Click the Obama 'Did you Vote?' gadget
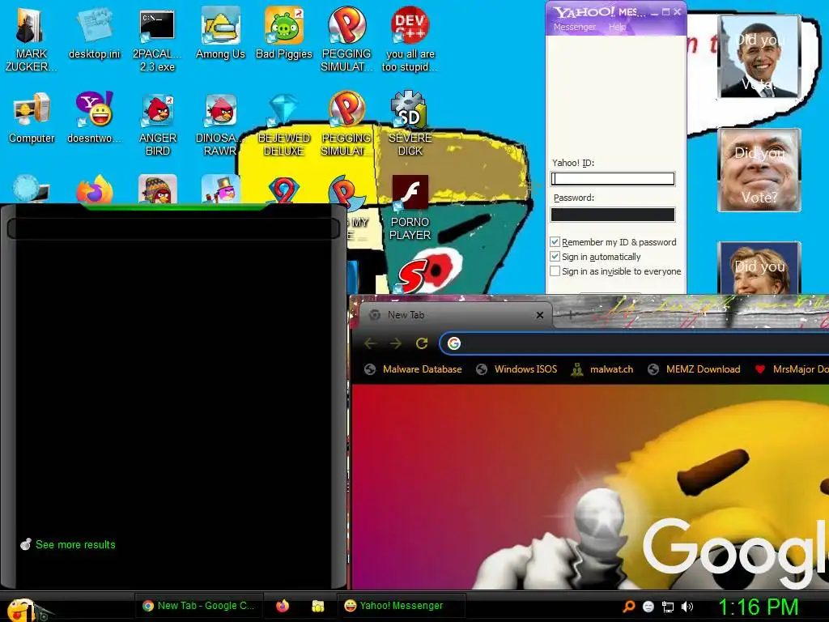Viewport: 829px width, 622px height. (759, 57)
